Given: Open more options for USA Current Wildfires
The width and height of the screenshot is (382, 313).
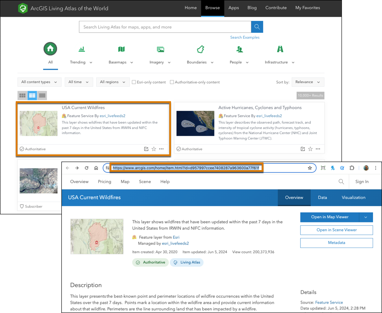Looking at the screenshot, I should 161,149.
